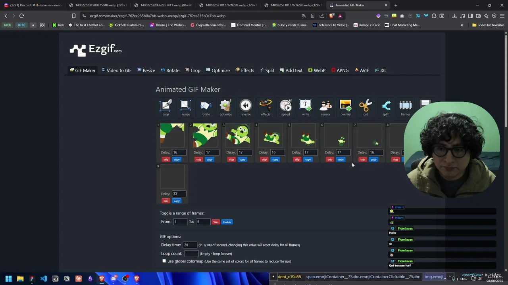Image resolution: width=508 pixels, height=285 pixels.
Task: Open Kick bookmark
Action: [x=58, y=25]
